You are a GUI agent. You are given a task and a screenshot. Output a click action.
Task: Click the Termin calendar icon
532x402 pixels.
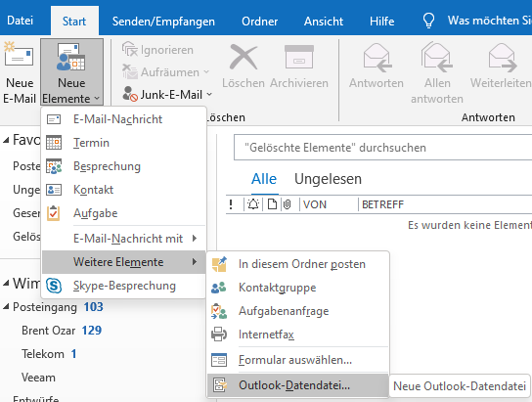(x=54, y=143)
